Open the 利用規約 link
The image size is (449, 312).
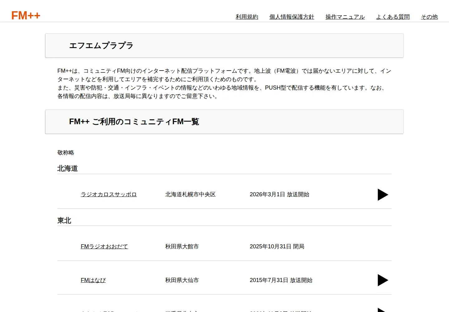(247, 17)
